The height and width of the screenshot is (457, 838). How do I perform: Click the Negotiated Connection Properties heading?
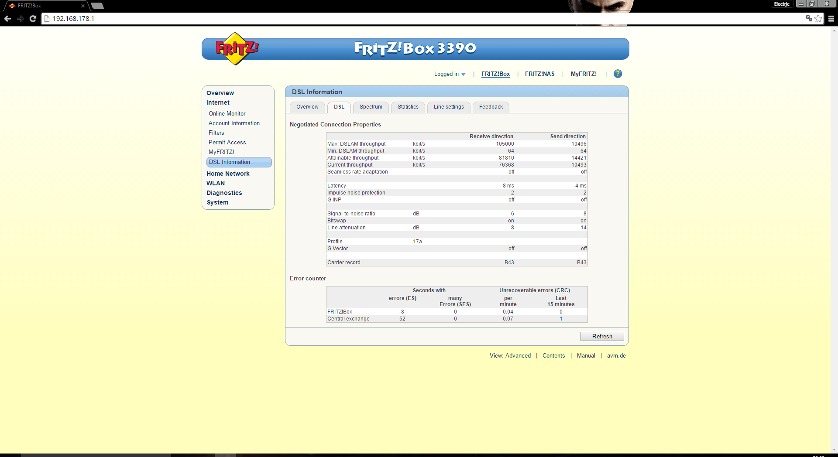coord(335,125)
